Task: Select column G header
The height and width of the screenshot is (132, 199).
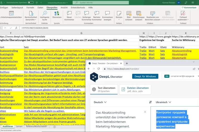Action: (81, 33)
